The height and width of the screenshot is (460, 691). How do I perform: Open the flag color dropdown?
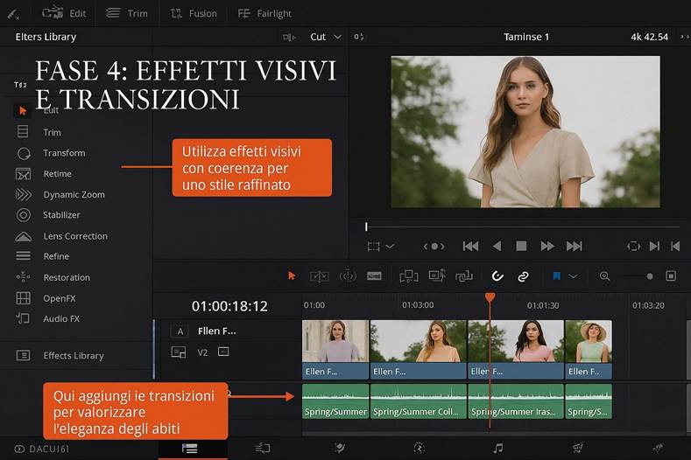coord(573,276)
